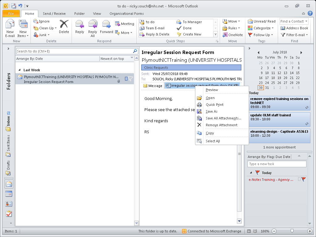Minimize the ribbon with the caret
The image size is (316, 237).
tap(303, 14)
